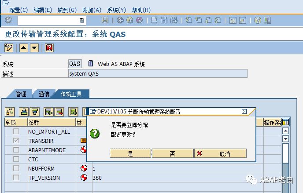Click the 全局 column header
This screenshot has height=193, width=303.
[x=16, y=122]
